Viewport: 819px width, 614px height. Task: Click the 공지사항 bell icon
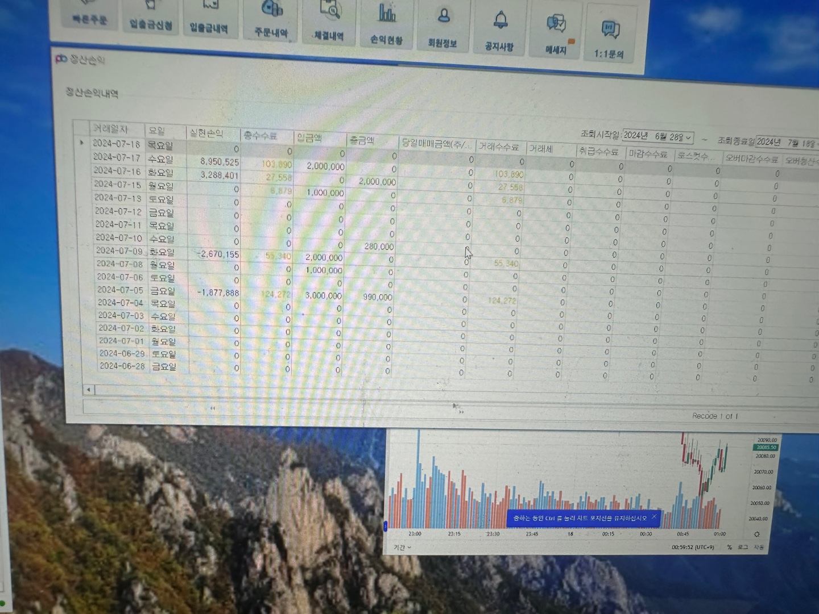500,30
